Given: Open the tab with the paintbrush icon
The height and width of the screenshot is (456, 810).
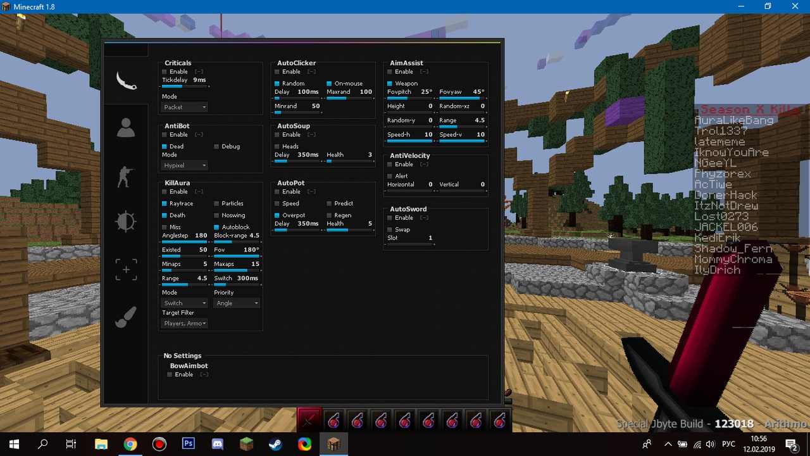Looking at the screenshot, I should tap(126, 317).
